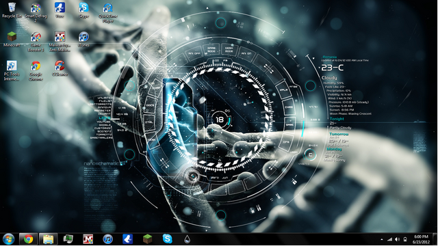The image size is (438, 246).
Task: Click the Windows Start button
Action: [x=9, y=239]
